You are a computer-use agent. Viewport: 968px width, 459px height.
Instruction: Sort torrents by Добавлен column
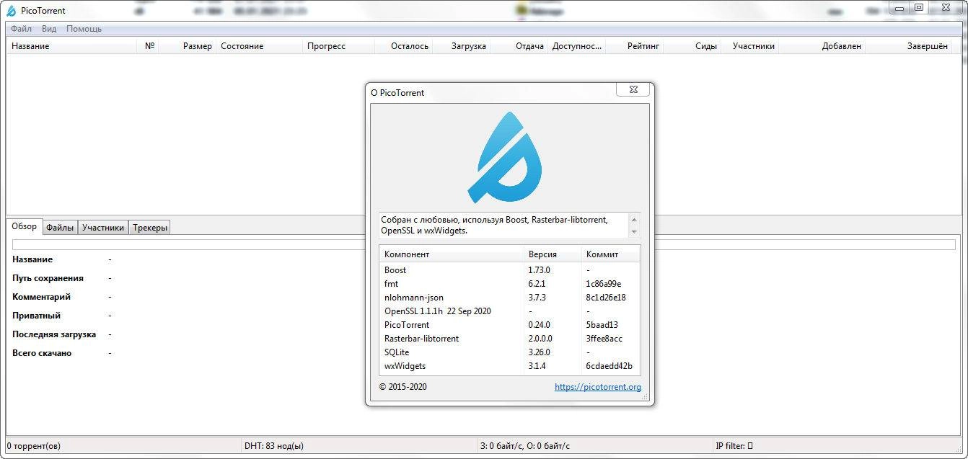tap(822, 46)
